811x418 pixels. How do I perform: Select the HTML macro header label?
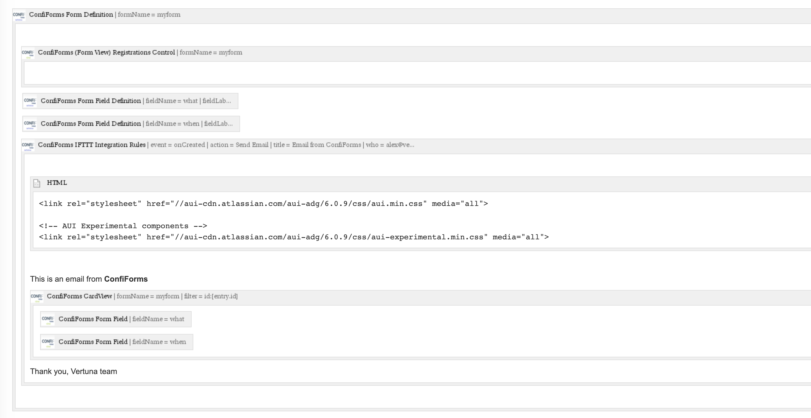pyautogui.click(x=57, y=183)
